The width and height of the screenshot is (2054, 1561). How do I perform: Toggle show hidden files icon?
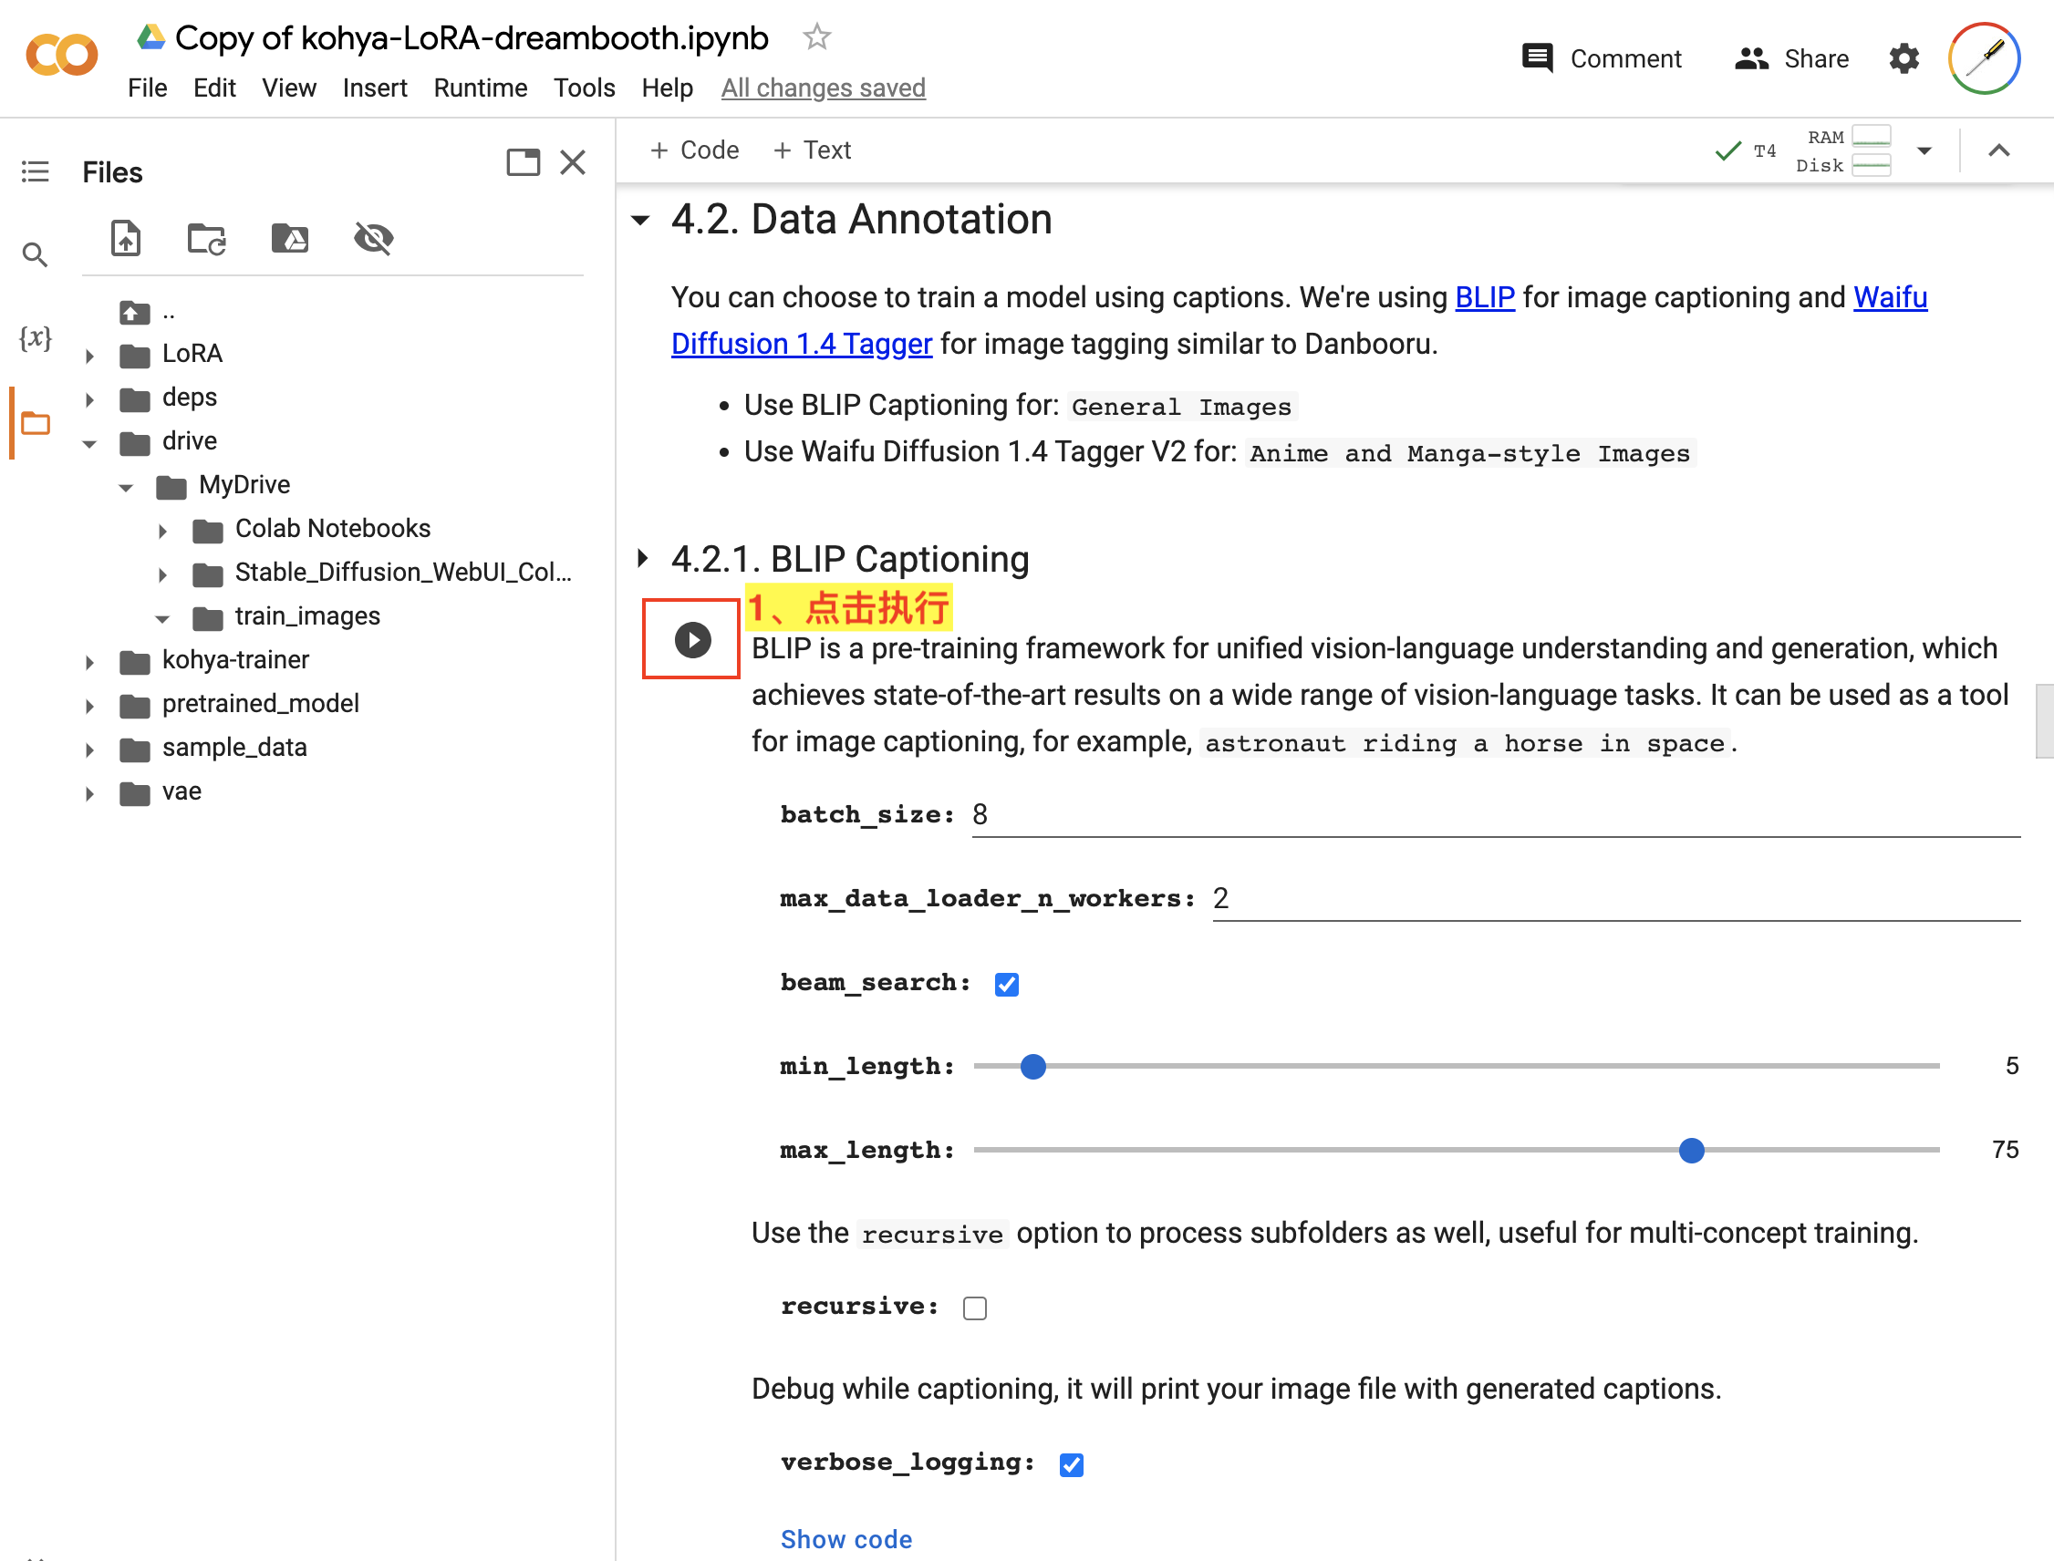(374, 239)
